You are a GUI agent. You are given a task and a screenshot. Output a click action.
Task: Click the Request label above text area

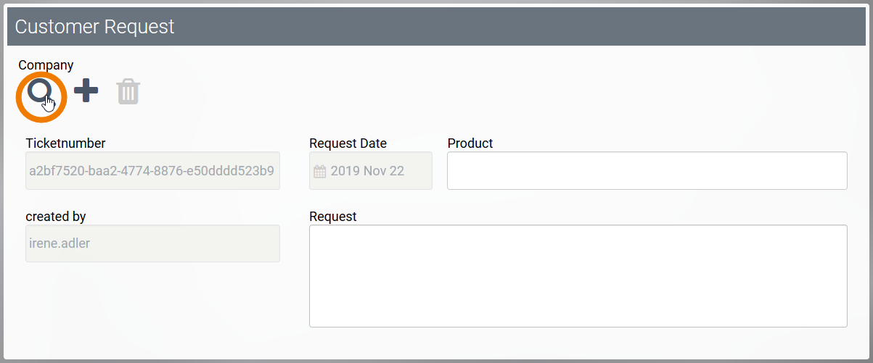(333, 217)
